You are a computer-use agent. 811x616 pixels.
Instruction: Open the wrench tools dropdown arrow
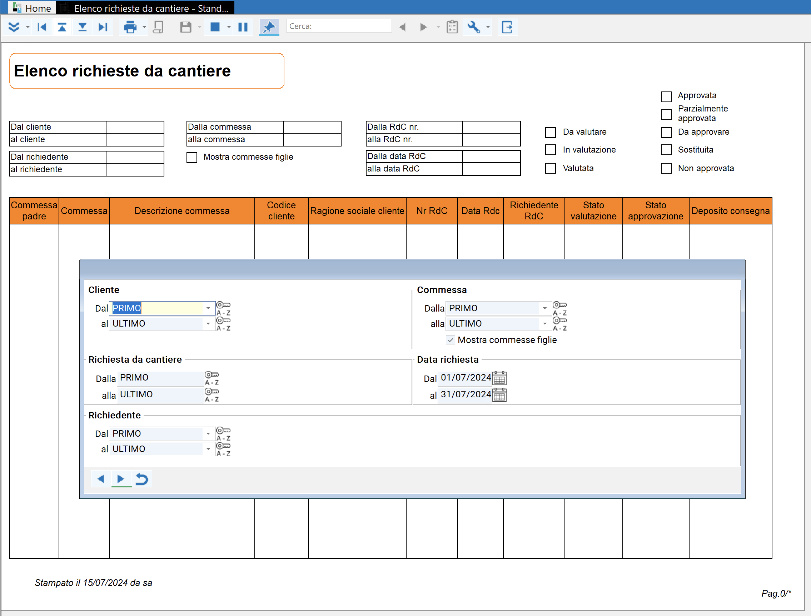pyautogui.click(x=488, y=27)
